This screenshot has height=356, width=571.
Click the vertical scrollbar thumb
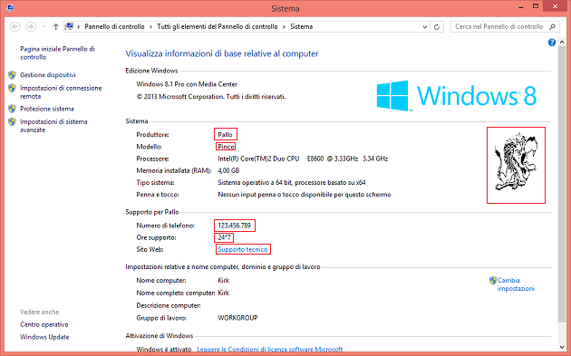(562, 184)
